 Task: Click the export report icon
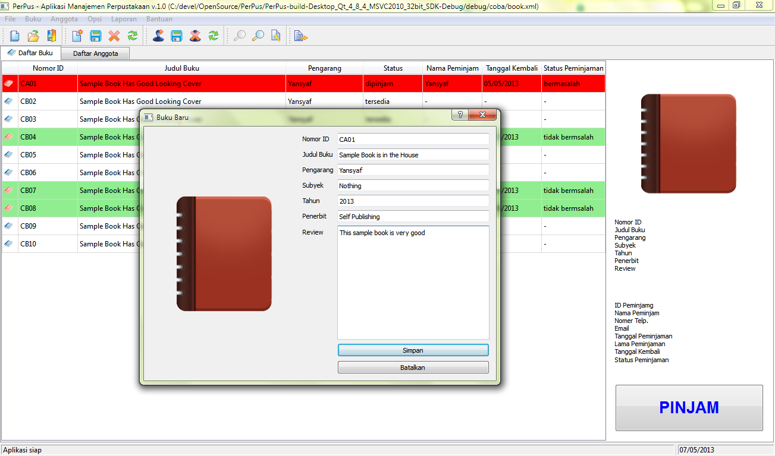click(301, 36)
